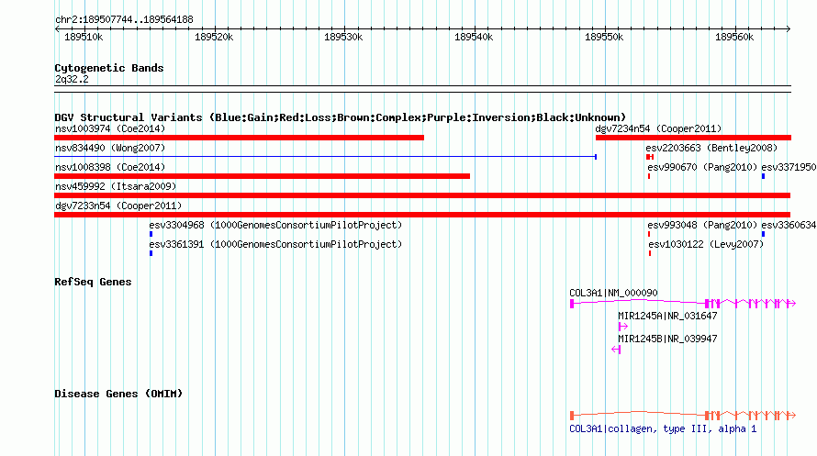
Task: Click the esv1030122 (Levy2007) label
Action: point(706,244)
